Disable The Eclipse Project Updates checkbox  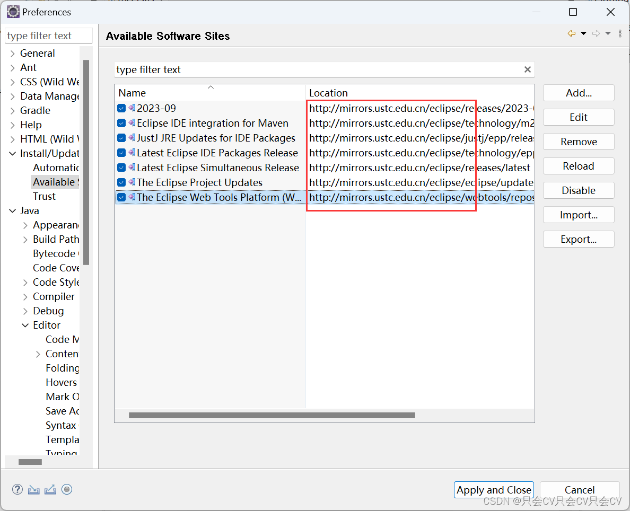[x=121, y=182]
